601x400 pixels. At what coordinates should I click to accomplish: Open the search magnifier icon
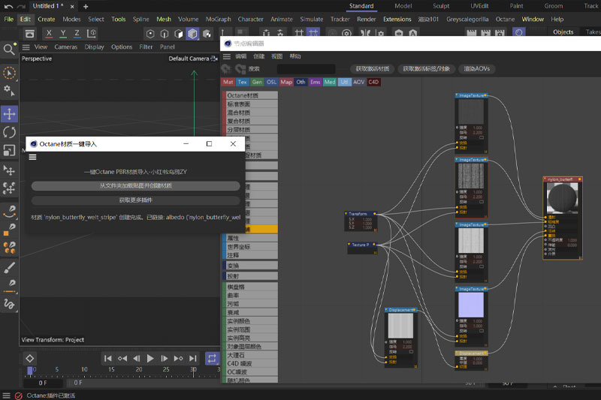click(x=8, y=49)
